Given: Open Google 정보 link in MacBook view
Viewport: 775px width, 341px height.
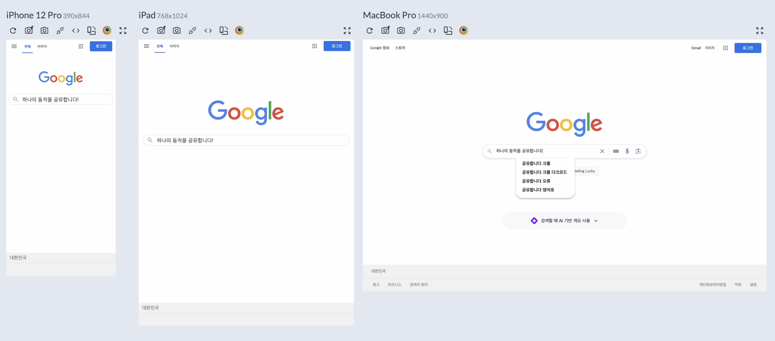Looking at the screenshot, I should 380,48.
